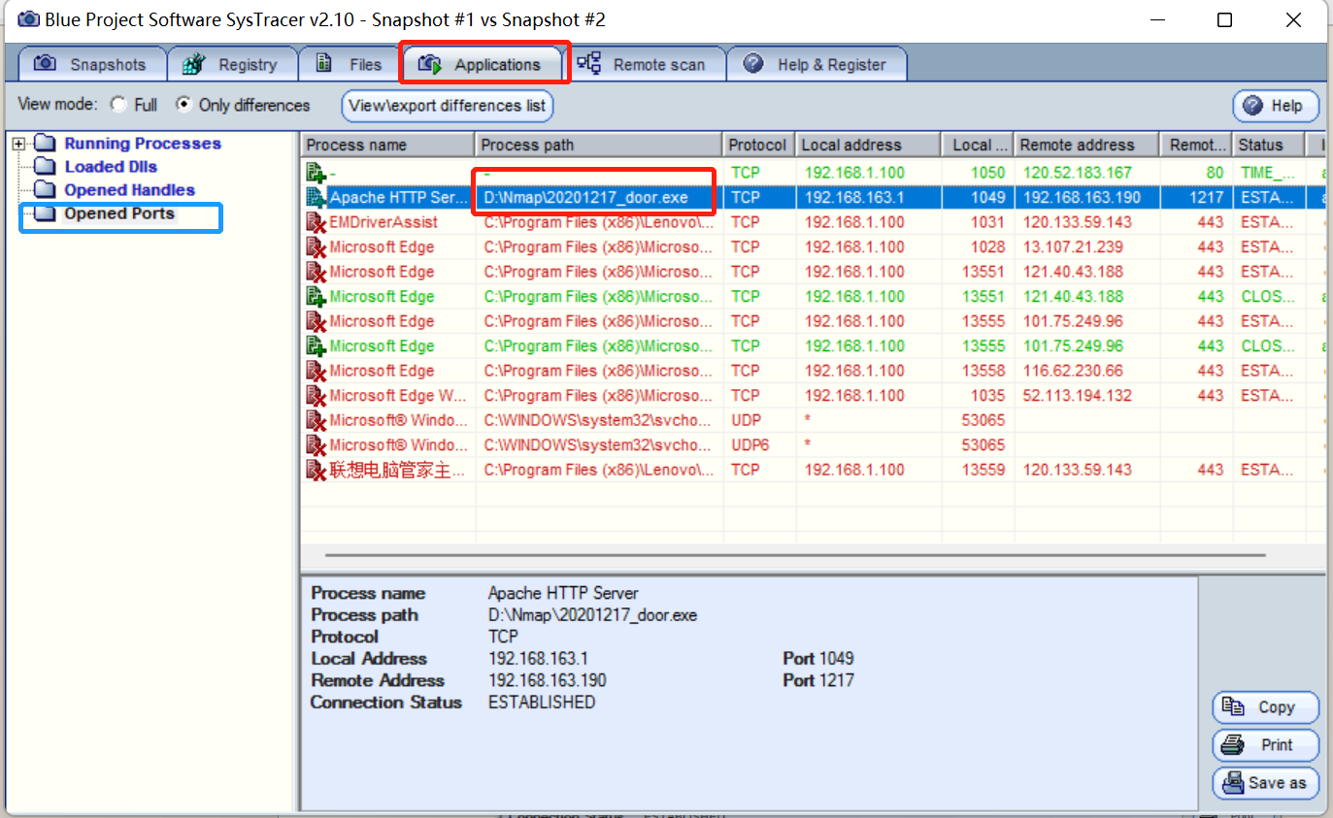This screenshot has height=818, width=1333.
Task: Minimize the SysTracer window
Action: click(x=1157, y=19)
